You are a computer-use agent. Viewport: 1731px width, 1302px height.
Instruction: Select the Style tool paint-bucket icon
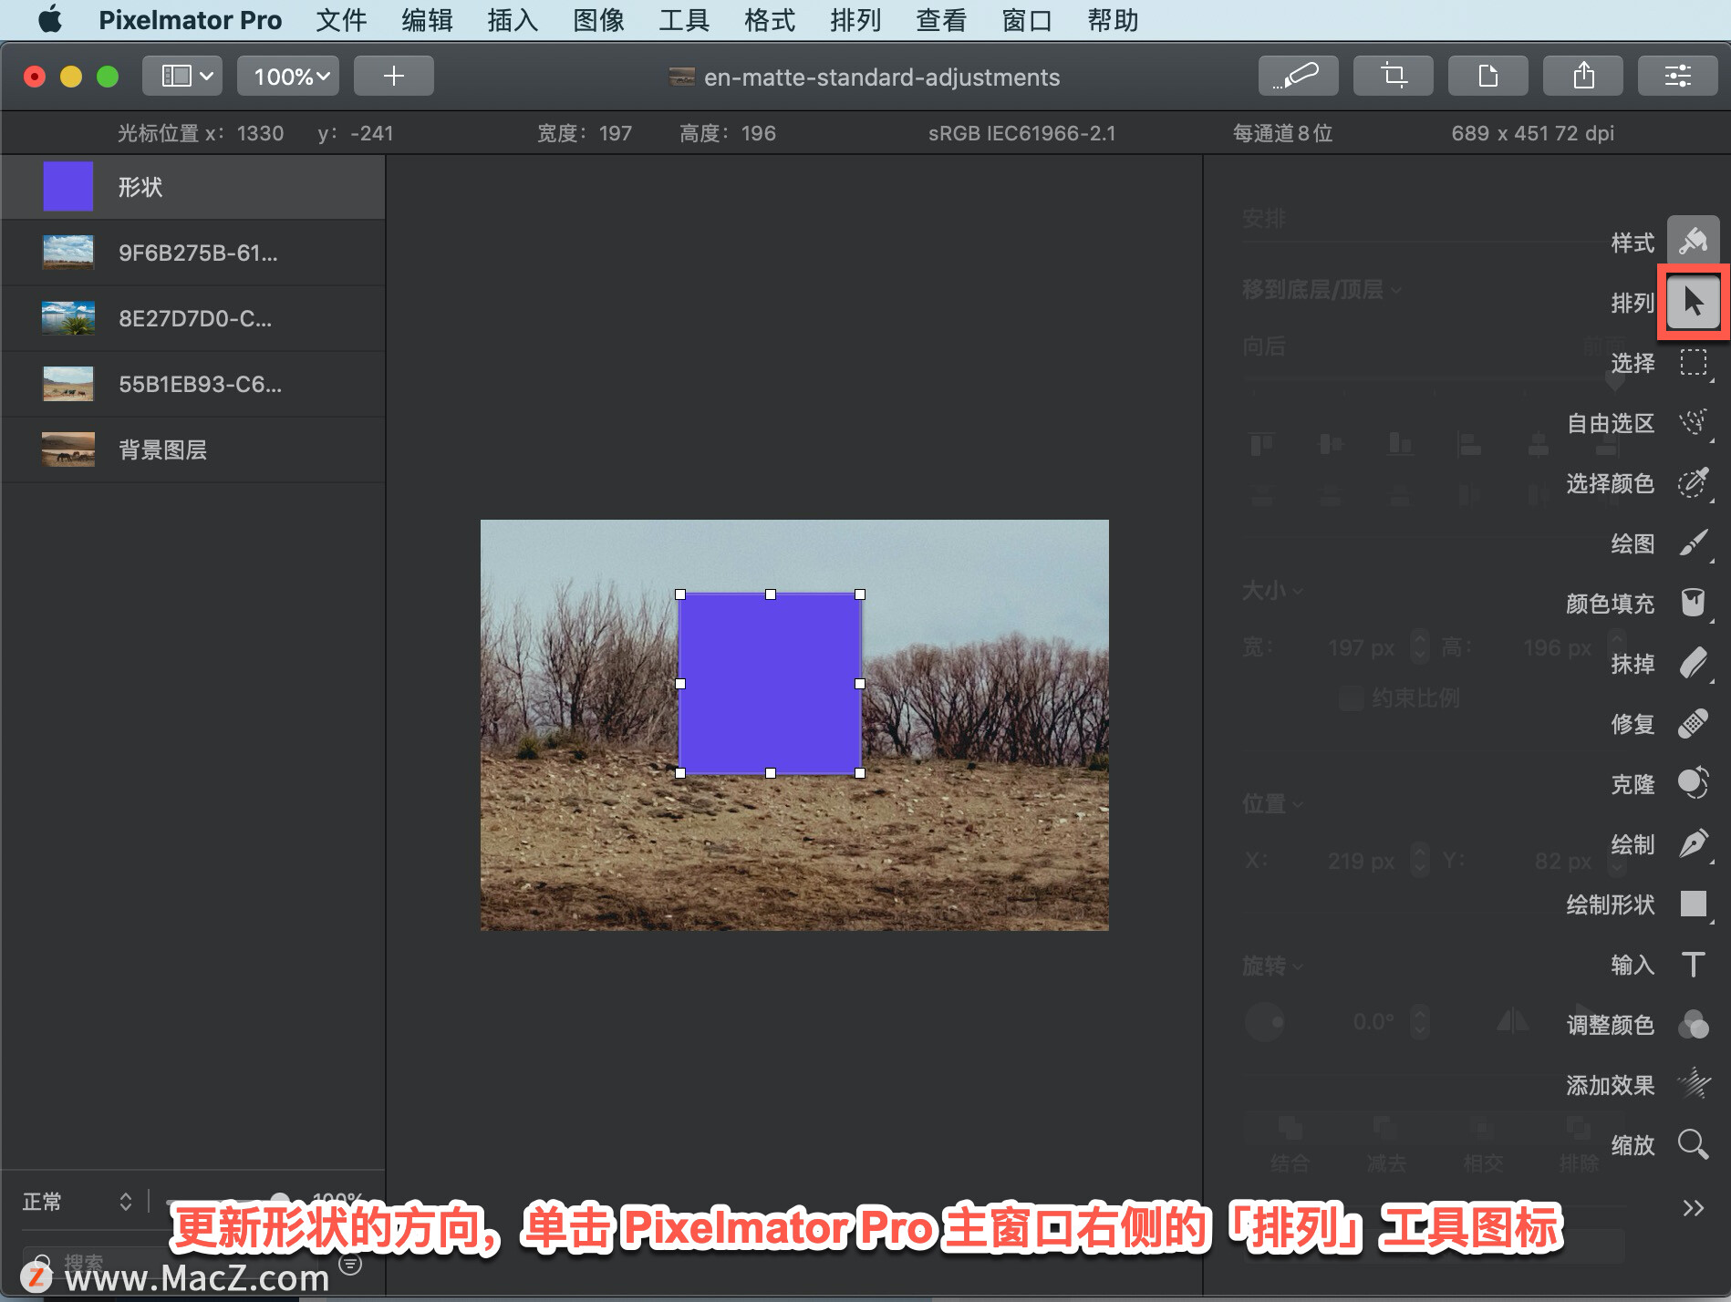pyautogui.click(x=1693, y=241)
